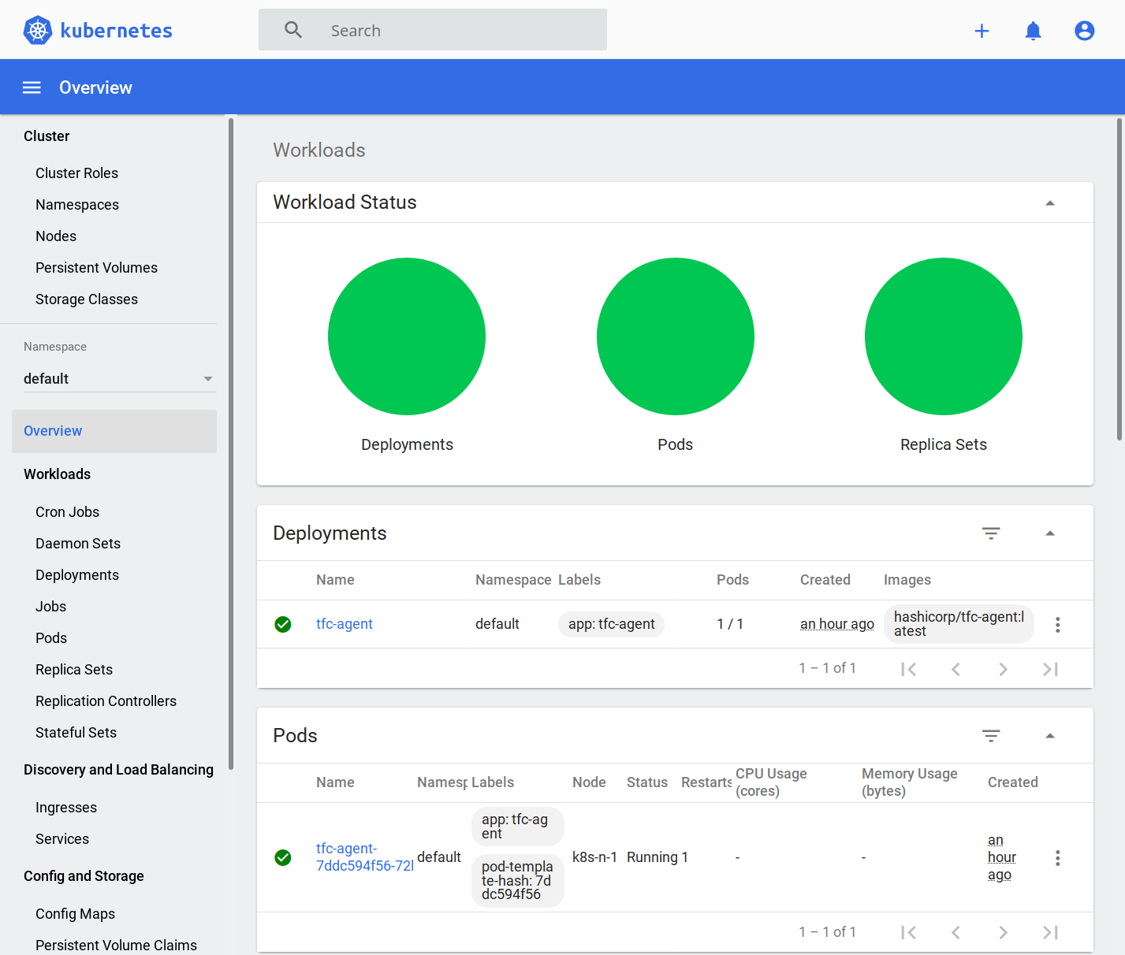
Task: Open the default namespace dropdown
Action: coord(118,379)
